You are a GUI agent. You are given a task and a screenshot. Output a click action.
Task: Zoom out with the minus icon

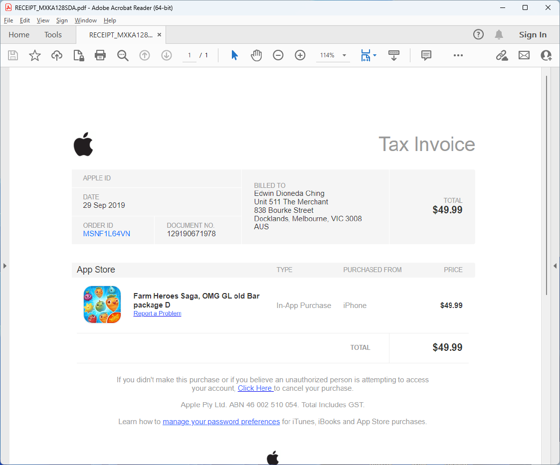(278, 55)
